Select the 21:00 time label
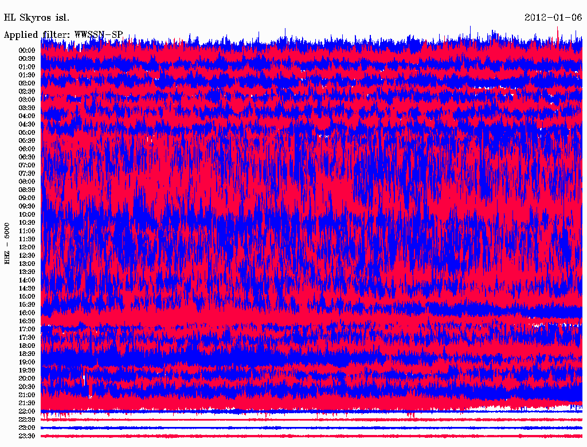This screenshot has height=447, width=587. (x=27, y=395)
